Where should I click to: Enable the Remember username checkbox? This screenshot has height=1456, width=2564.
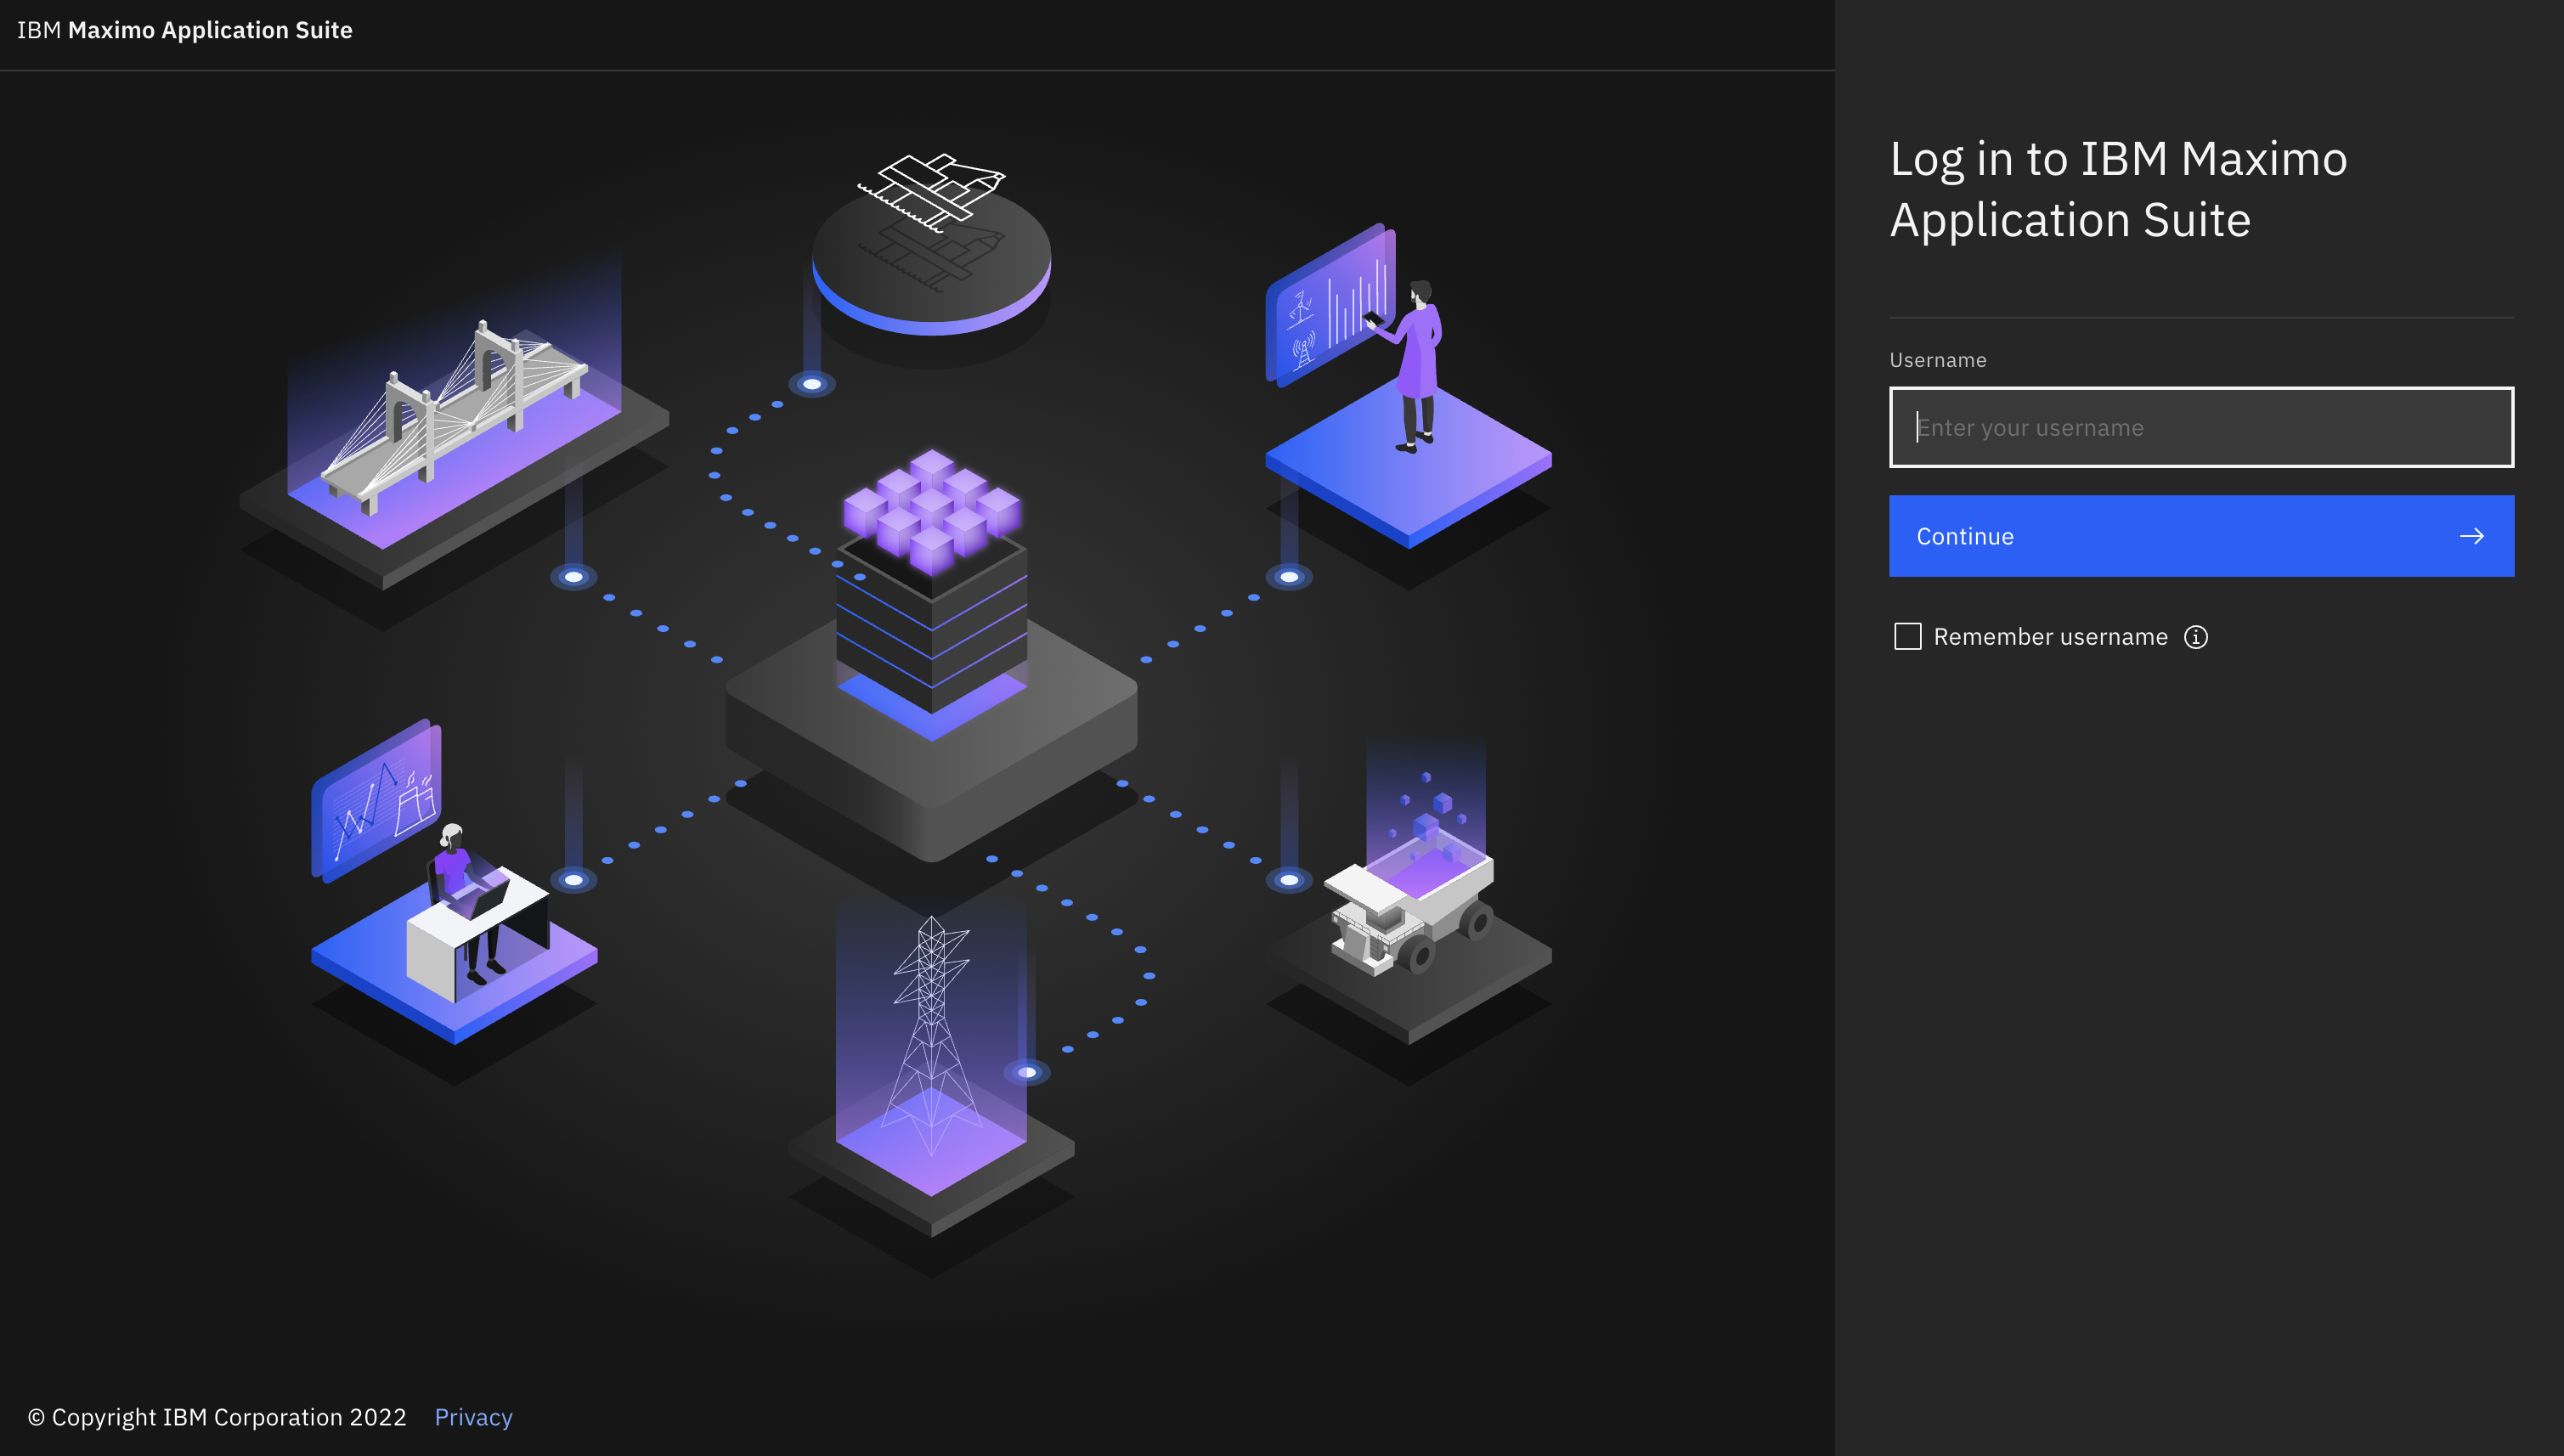pos(1907,636)
